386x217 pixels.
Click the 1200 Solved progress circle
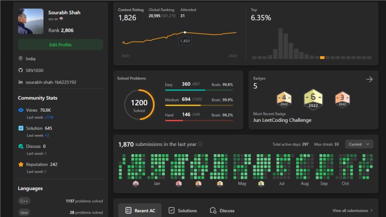[x=139, y=105]
